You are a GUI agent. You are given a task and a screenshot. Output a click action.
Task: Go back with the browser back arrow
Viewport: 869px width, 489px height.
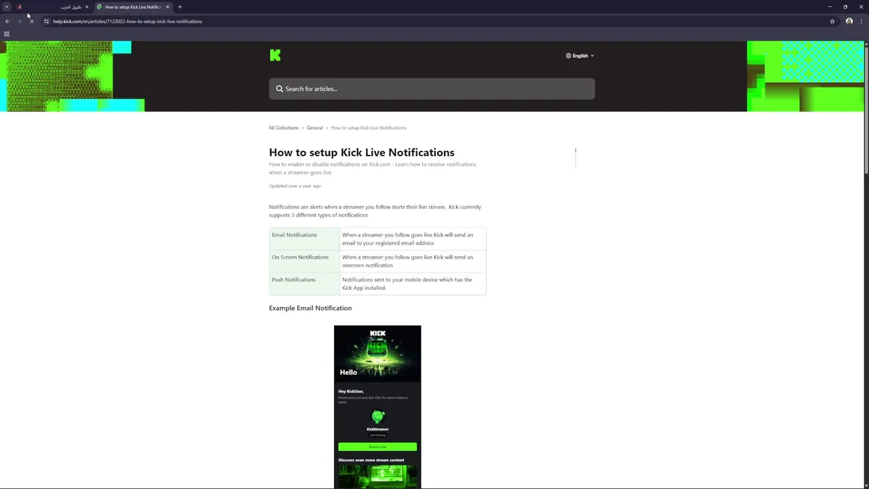click(x=7, y=21)
